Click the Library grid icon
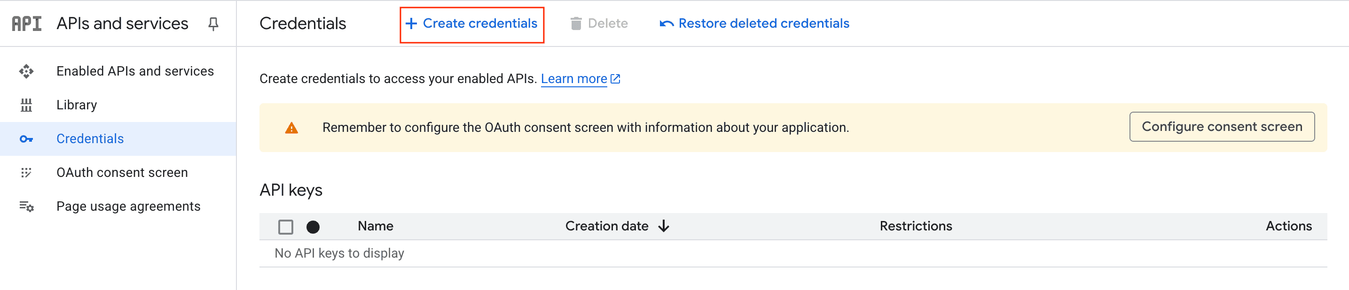The image size is (1349, 290). click(26, 105)
